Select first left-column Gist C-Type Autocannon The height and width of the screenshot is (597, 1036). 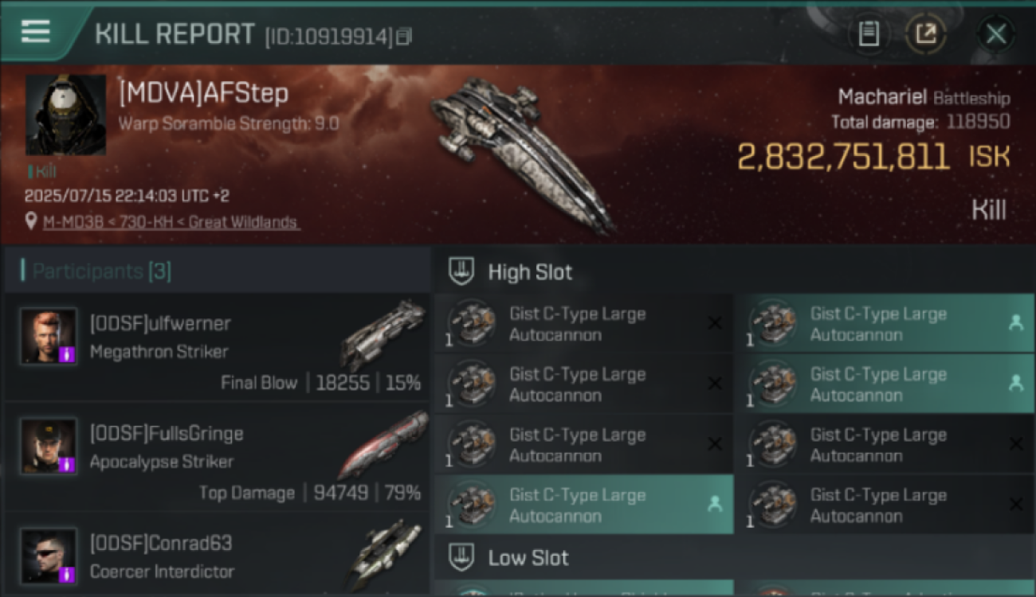point(583,324)
